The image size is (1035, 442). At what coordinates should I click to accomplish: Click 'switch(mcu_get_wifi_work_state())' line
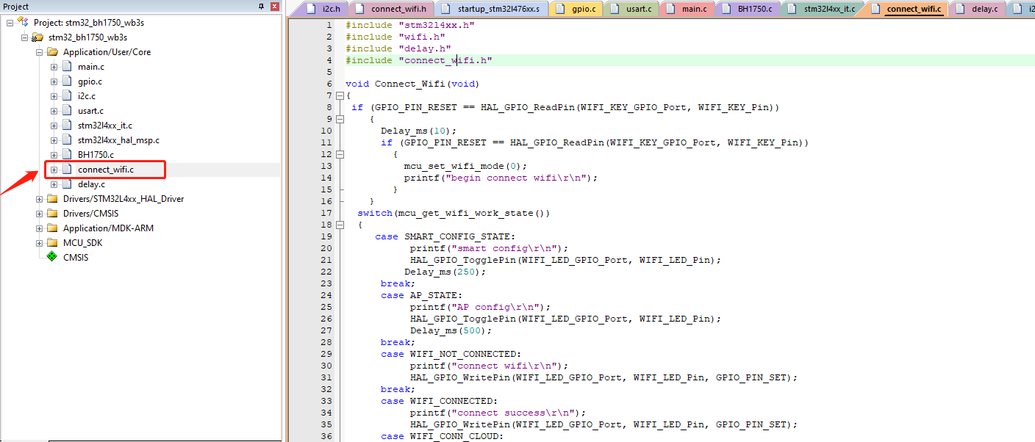click(x=454, y=213)
